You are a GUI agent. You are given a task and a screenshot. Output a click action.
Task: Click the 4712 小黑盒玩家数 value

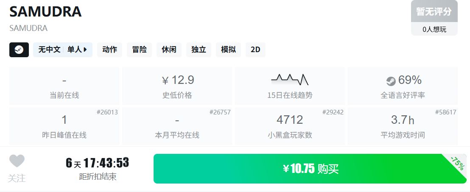(x=290, y=120)
